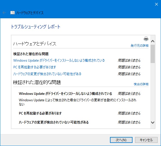Select bold Windows Update entry in details section
Screen dimensions: 161x146
(x=65, y=94)
